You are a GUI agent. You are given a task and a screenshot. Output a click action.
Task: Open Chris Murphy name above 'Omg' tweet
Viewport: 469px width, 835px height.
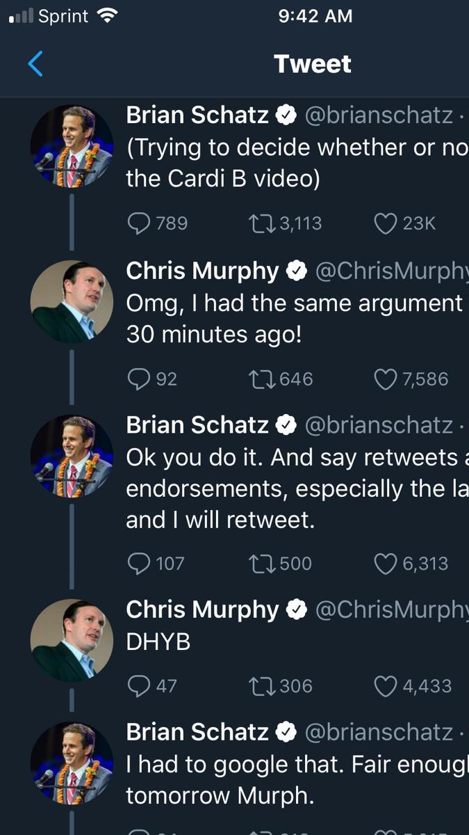(202, 271)
